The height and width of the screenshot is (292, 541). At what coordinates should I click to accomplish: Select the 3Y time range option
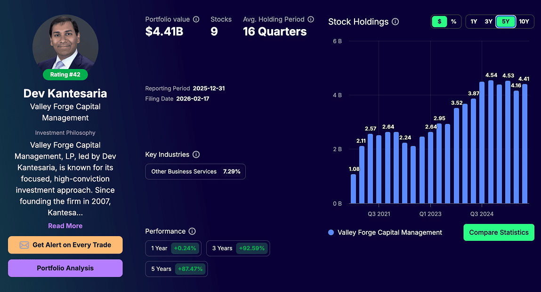point(489,21)
